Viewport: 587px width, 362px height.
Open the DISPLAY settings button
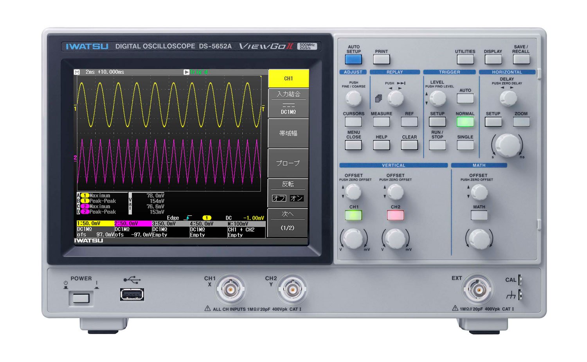(x=493, y=59)
